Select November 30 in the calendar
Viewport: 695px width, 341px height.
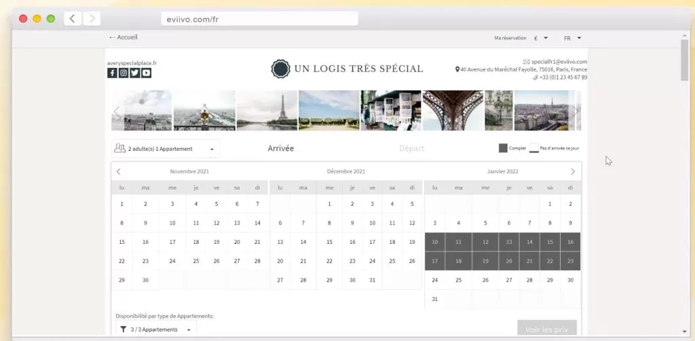(145, 281)
